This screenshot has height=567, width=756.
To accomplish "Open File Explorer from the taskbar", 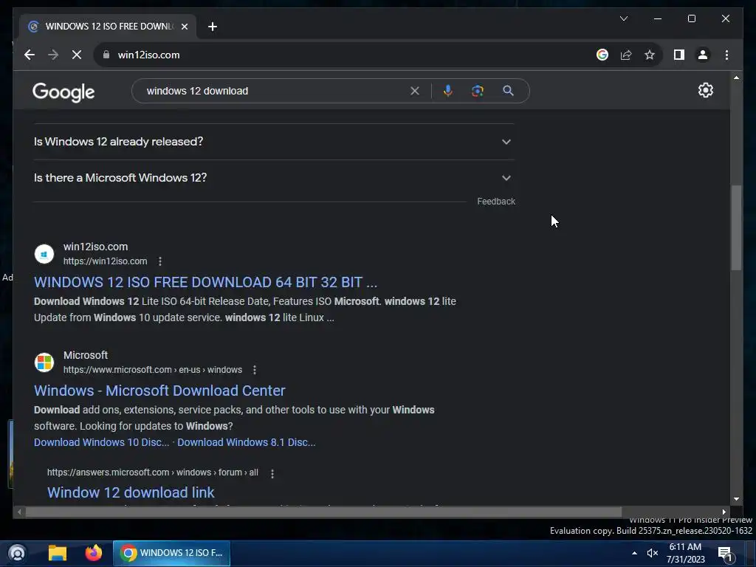I will pyautogui.click(x=58, y=552).
